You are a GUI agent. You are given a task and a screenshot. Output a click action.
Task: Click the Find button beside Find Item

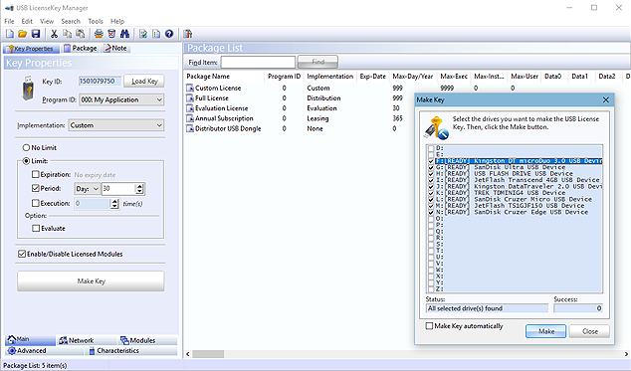317,62
